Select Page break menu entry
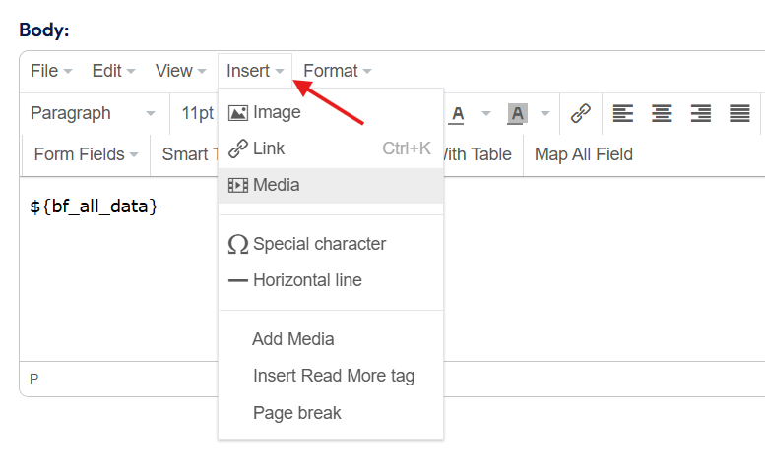 296,413
